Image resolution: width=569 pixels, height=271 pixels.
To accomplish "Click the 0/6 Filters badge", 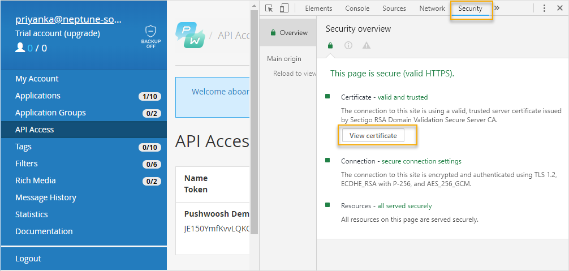I will coord(152,164).
